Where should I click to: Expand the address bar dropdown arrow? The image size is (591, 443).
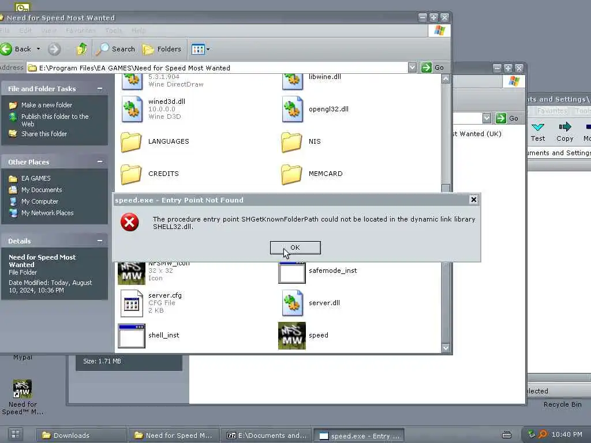(412, 68)
